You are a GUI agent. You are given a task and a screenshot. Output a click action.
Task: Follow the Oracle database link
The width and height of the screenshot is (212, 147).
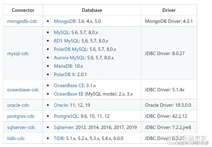(x=61, y=105)
